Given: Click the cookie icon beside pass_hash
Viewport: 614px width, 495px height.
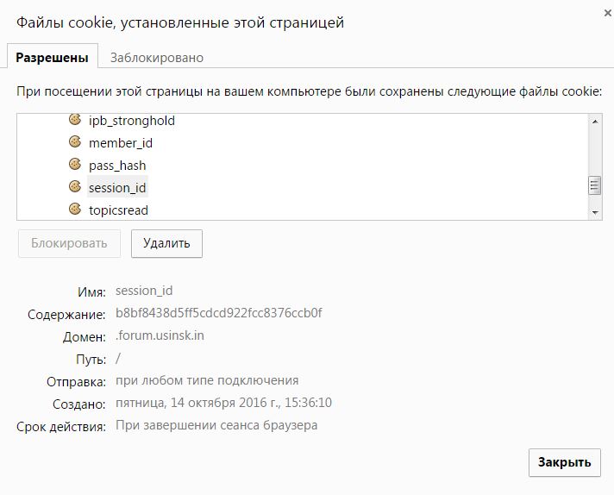Looking at the screenshot, I should point(74,165).
